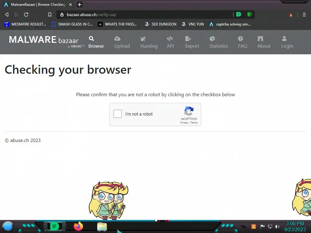Screen dimensions: 311x233
Task: Reload the current page
Action: (26, 15)
